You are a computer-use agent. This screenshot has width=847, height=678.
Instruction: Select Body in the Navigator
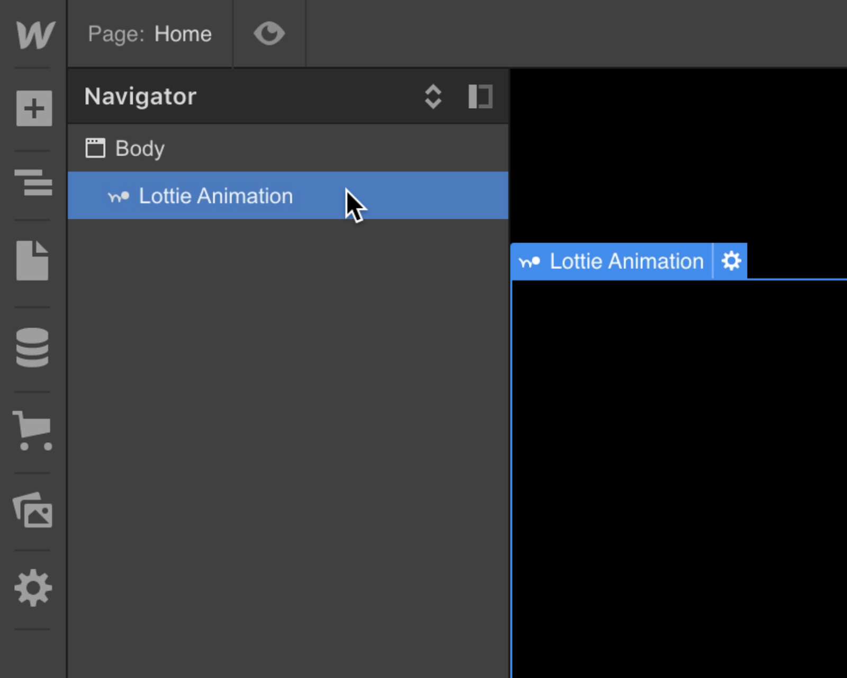point(288,148)
